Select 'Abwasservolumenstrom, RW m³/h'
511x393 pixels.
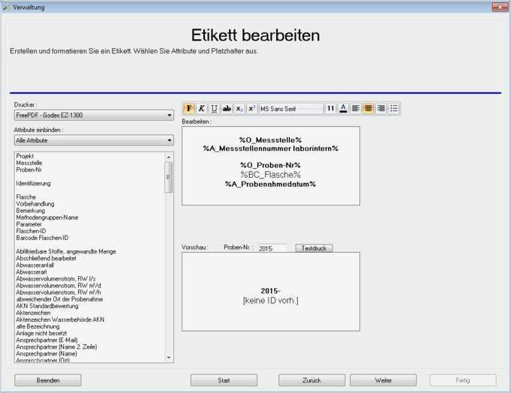point(59,292)
